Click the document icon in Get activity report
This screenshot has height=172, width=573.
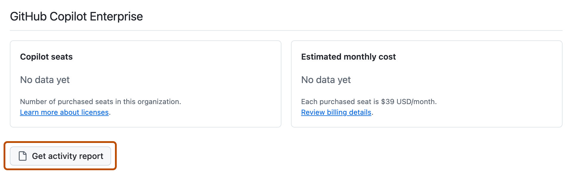pos(23,156)
